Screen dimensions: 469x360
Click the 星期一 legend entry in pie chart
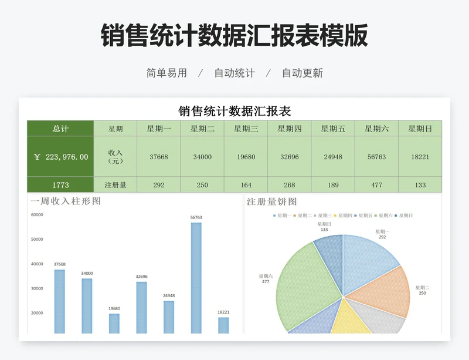click(282, 216)
